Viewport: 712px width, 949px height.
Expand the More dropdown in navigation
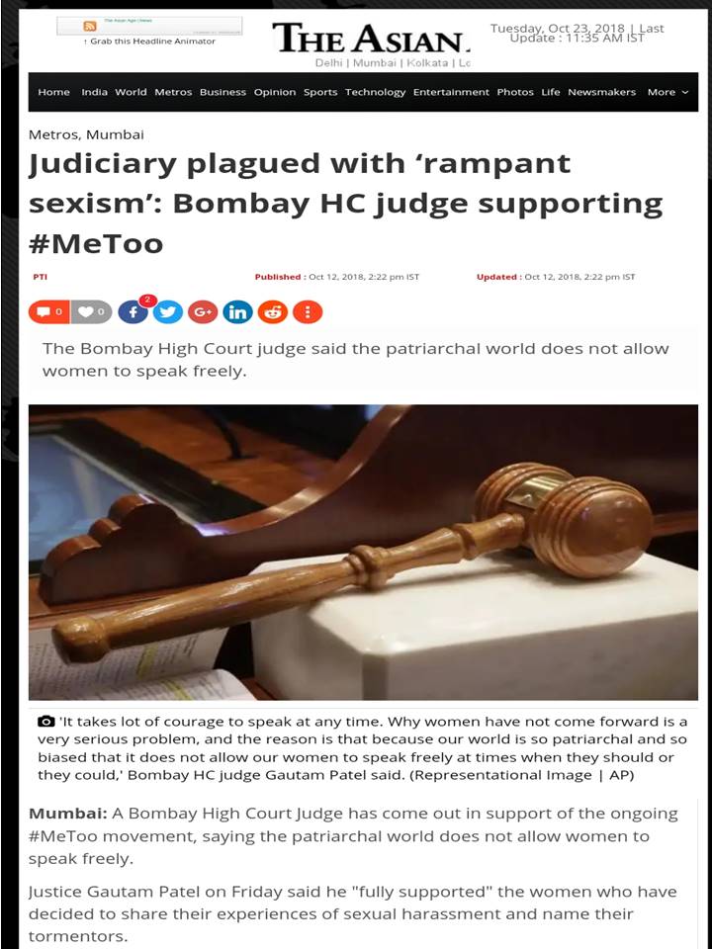tap(667, 92)
